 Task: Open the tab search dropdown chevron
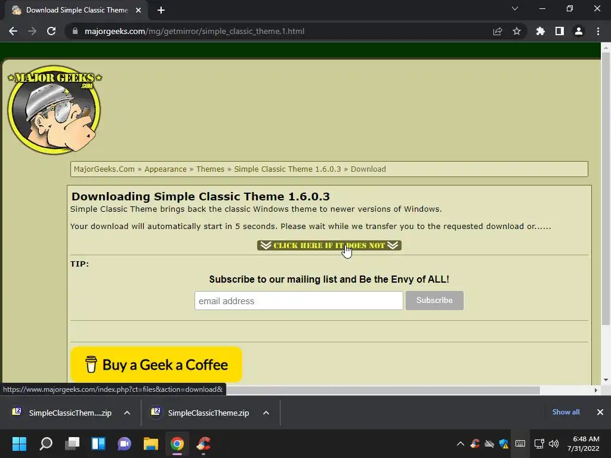pos(515,8)
